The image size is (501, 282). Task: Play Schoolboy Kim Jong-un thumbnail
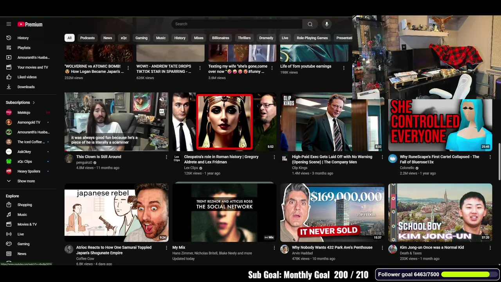click(440, 212)
